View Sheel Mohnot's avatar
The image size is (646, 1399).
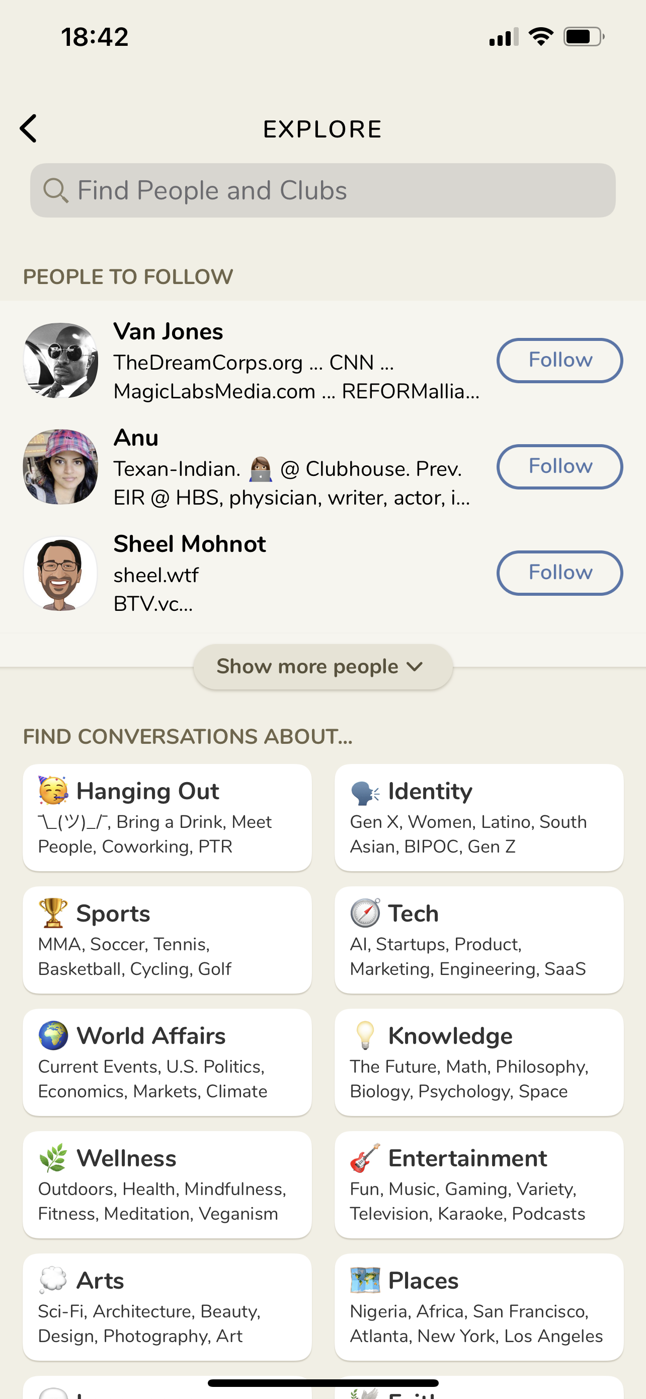(x=61, y=574)
